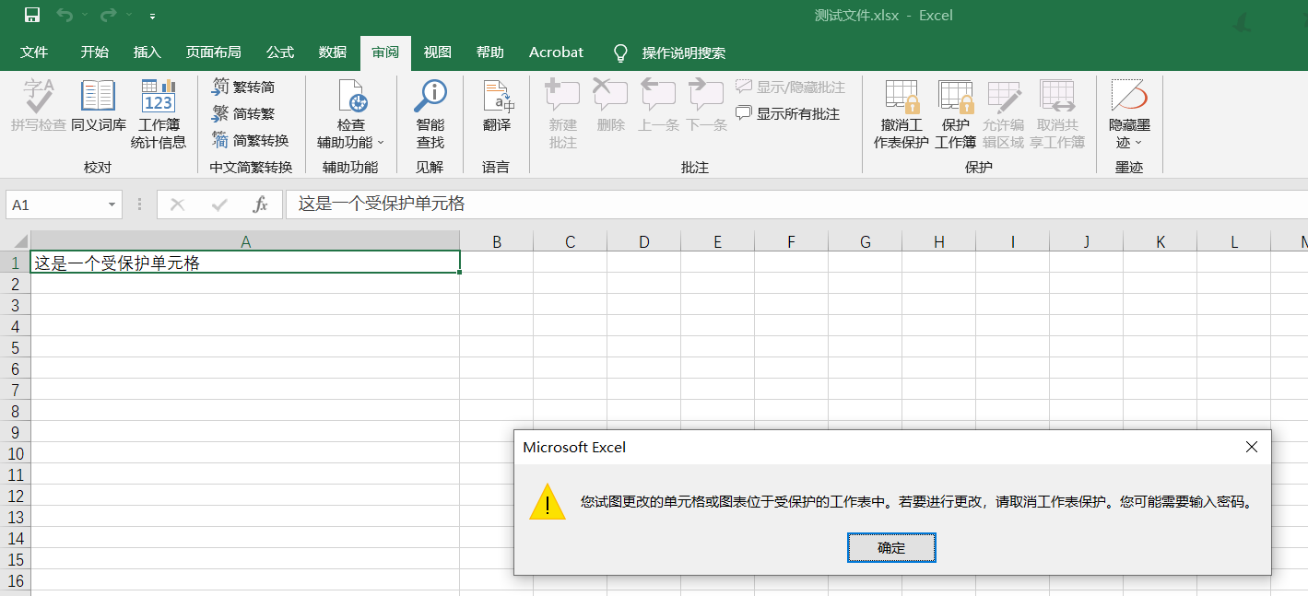Open 工作簿统计信息 workbook statistics
This screenshot has height=596, width=1308.
coord(159,97)
